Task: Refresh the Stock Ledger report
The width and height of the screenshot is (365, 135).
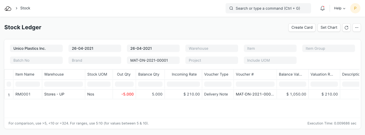Action: pos(346,28)
